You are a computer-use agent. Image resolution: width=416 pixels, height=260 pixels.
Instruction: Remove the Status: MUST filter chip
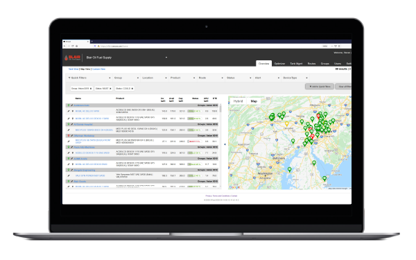(x=110, y=88)
